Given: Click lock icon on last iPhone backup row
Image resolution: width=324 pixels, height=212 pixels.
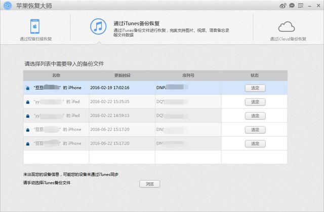Looking at the screenshot, I should click(28, 144).
